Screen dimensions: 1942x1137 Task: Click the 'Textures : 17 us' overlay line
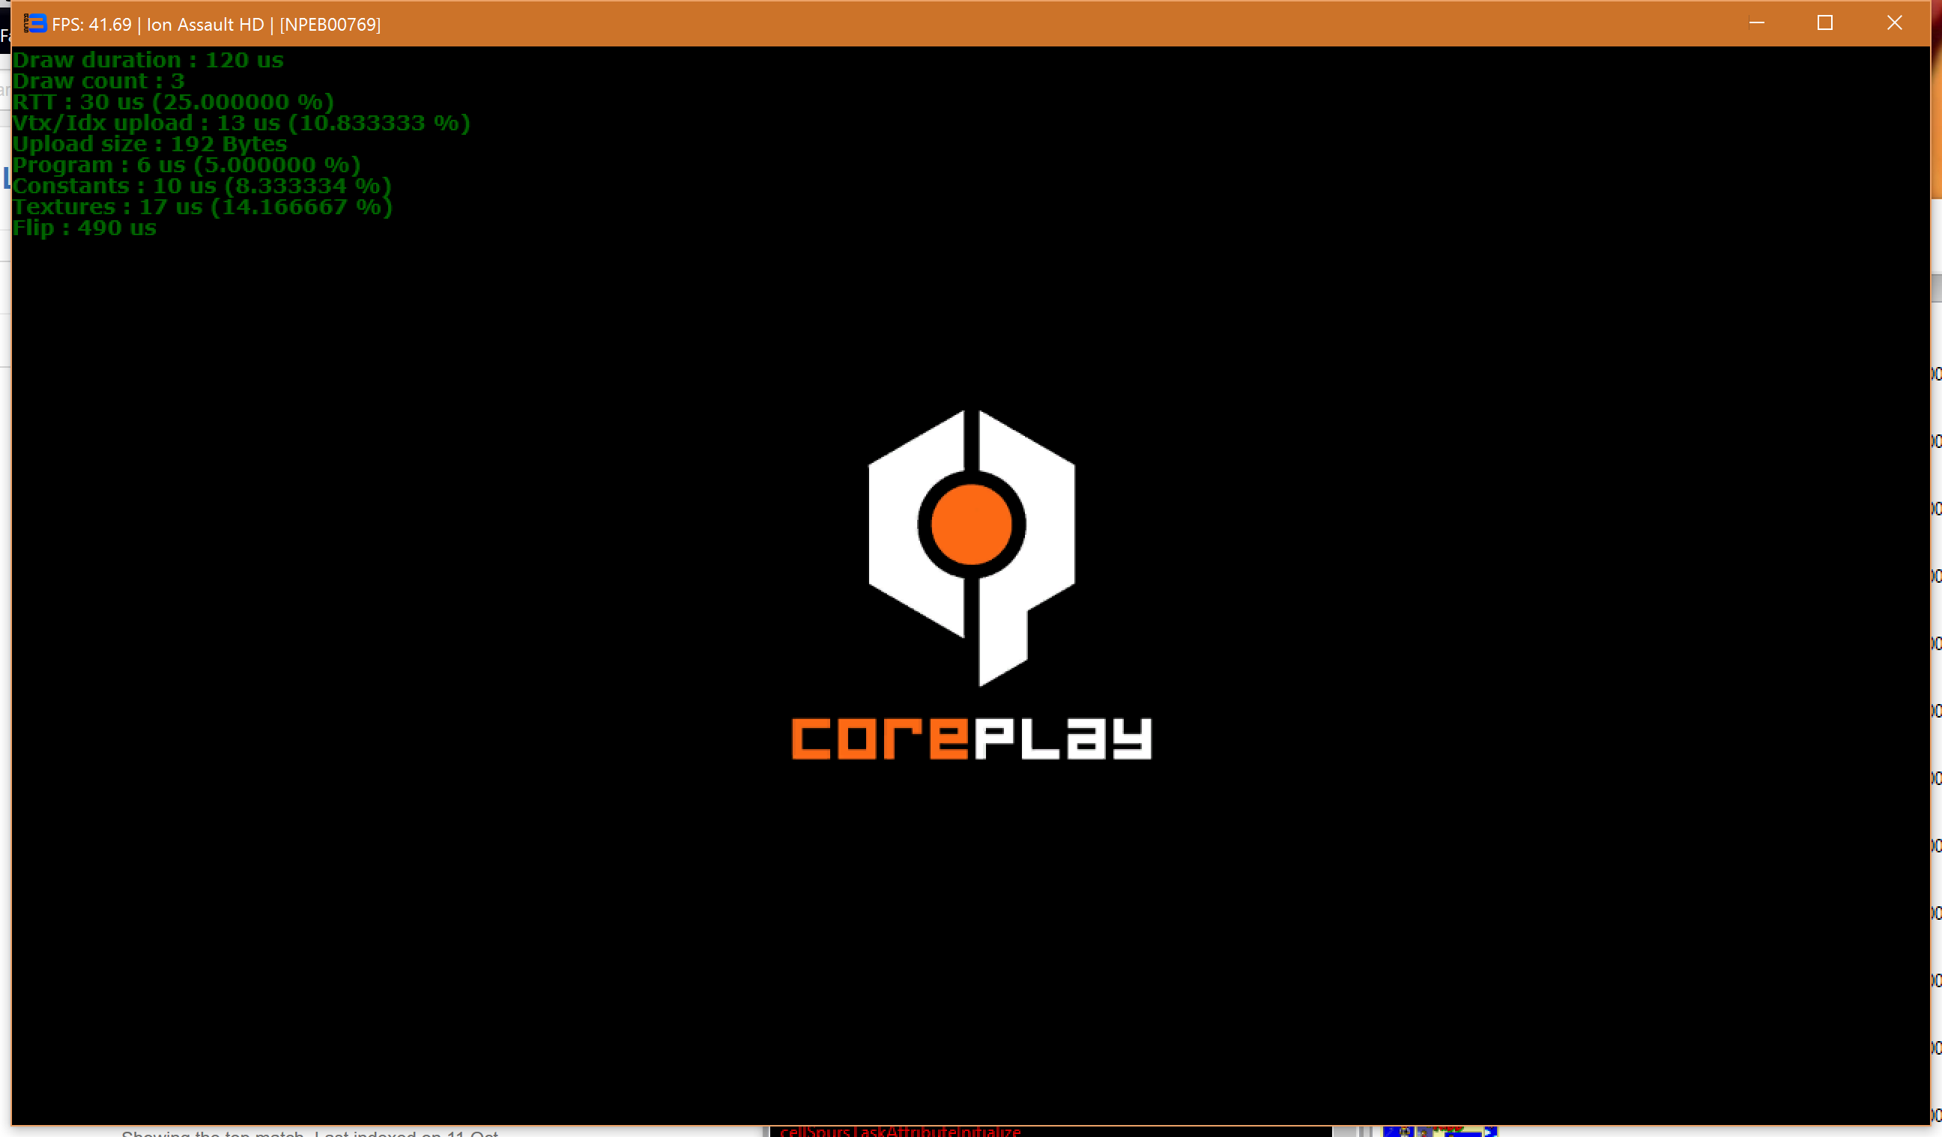[202, 207]
